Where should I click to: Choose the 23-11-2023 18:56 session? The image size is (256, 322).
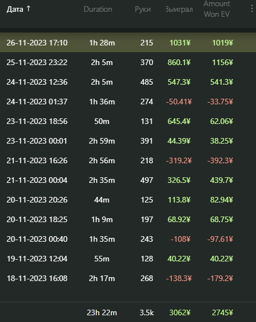pos(128,121)
